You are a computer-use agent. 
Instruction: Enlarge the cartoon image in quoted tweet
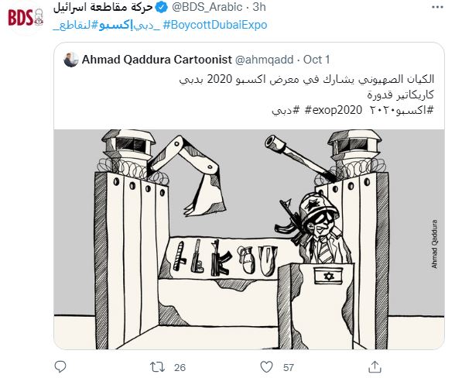tap(249, 239)
